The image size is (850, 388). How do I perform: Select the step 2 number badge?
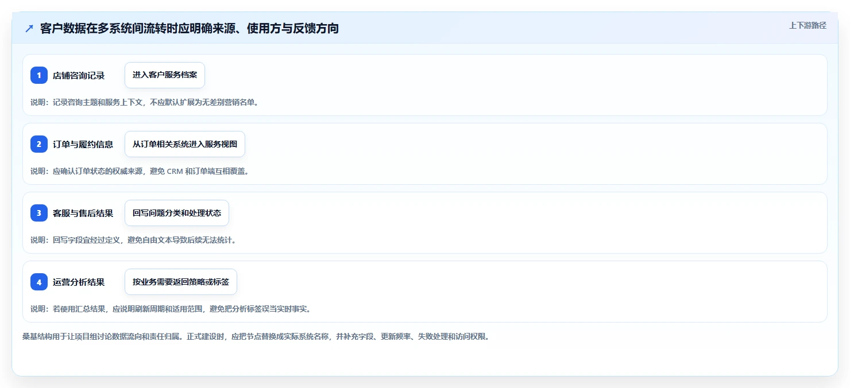(39, 144)
